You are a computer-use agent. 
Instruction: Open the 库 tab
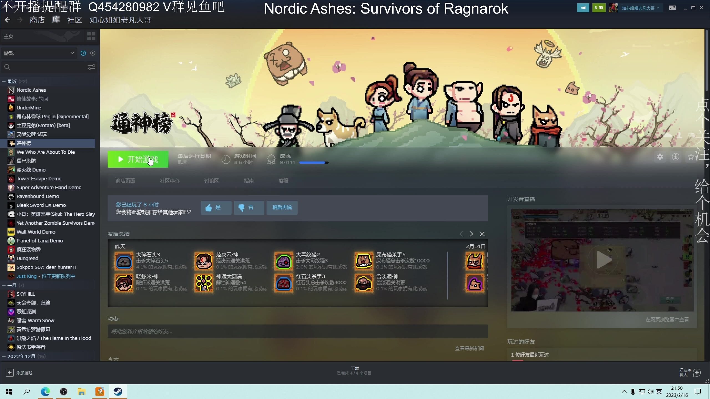click(56, 20)
